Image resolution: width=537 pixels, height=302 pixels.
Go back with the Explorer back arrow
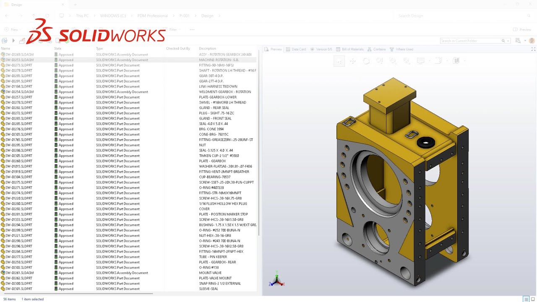click(x=7, y=16)
